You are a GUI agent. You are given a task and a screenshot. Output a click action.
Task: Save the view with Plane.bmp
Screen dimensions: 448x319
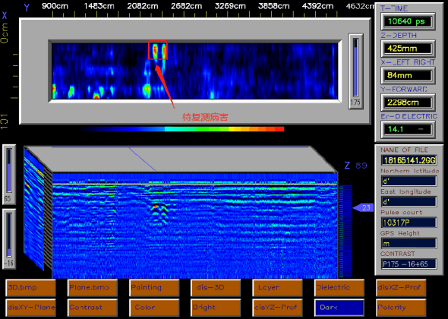(93, 288)
